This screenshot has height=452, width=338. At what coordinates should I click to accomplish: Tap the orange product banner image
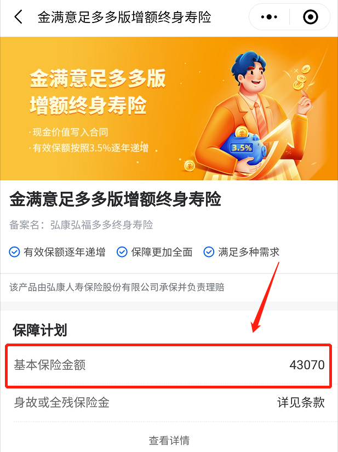click(x=169, y=108)
